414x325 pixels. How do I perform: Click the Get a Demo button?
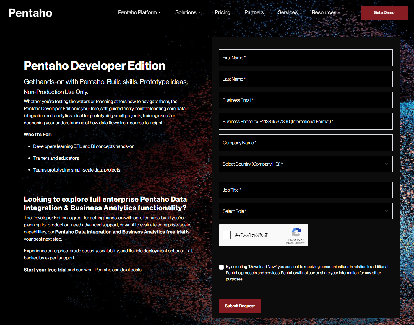pos(384,13)
